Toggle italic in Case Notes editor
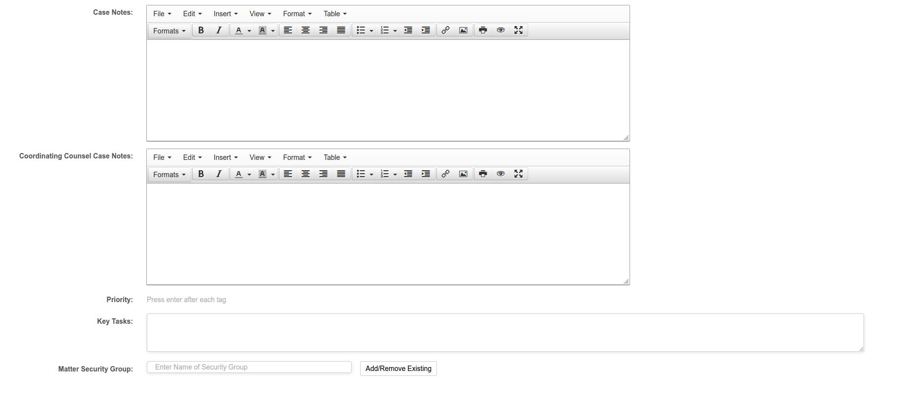The height and width of the screenshot is (401, 900). click(219, 31)
